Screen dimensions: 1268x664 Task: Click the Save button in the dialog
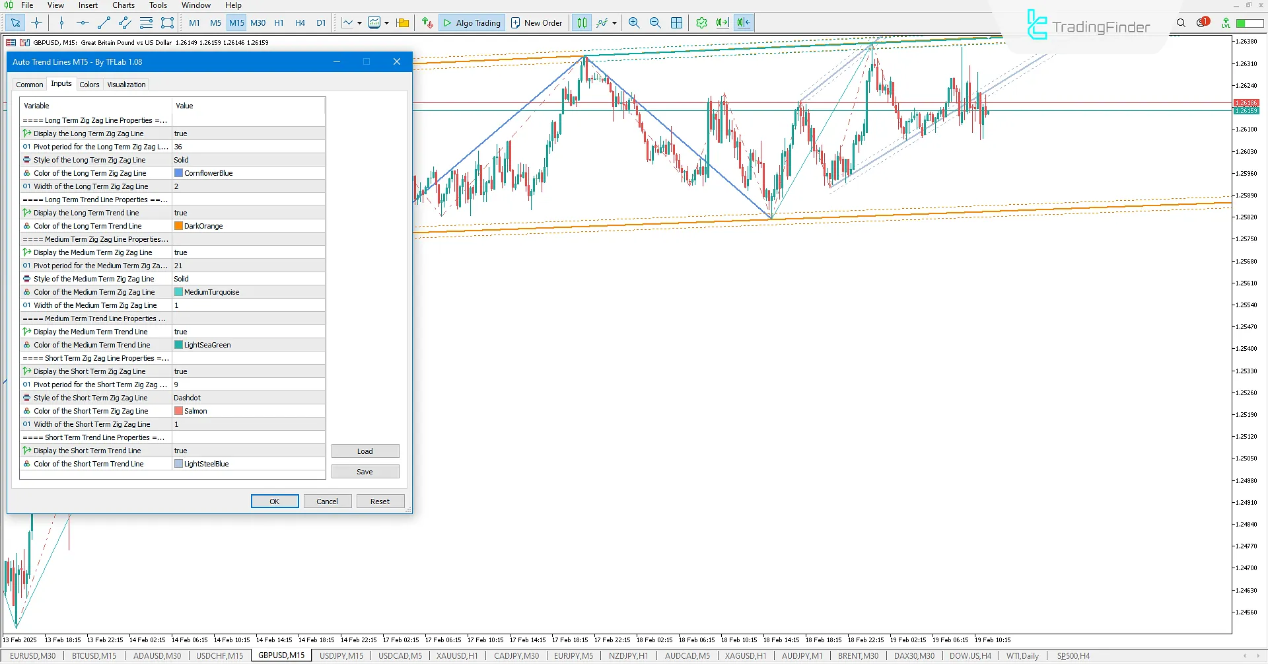(365, 471)
